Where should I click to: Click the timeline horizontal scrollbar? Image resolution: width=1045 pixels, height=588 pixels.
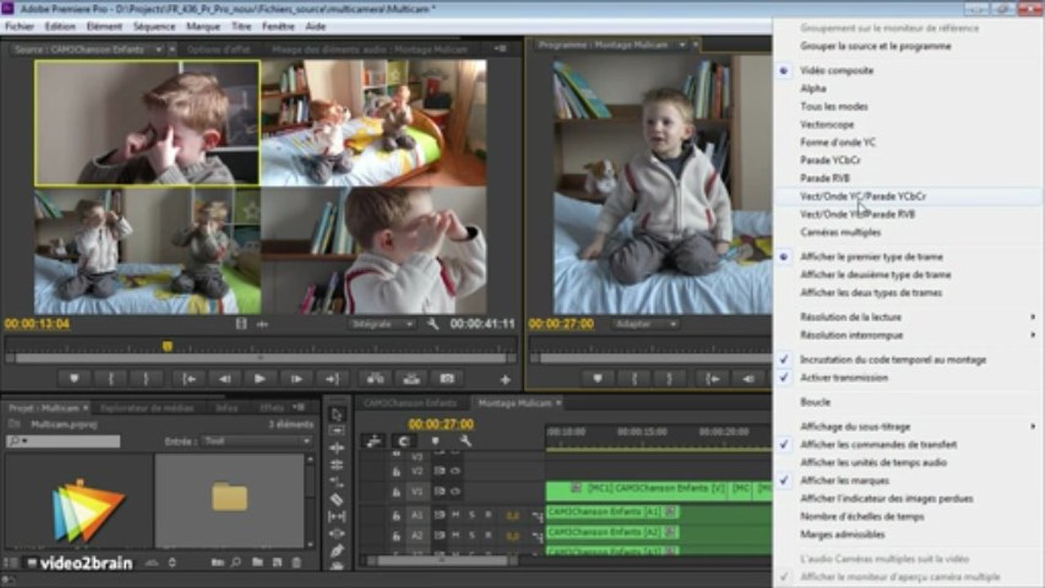point(442,562)
